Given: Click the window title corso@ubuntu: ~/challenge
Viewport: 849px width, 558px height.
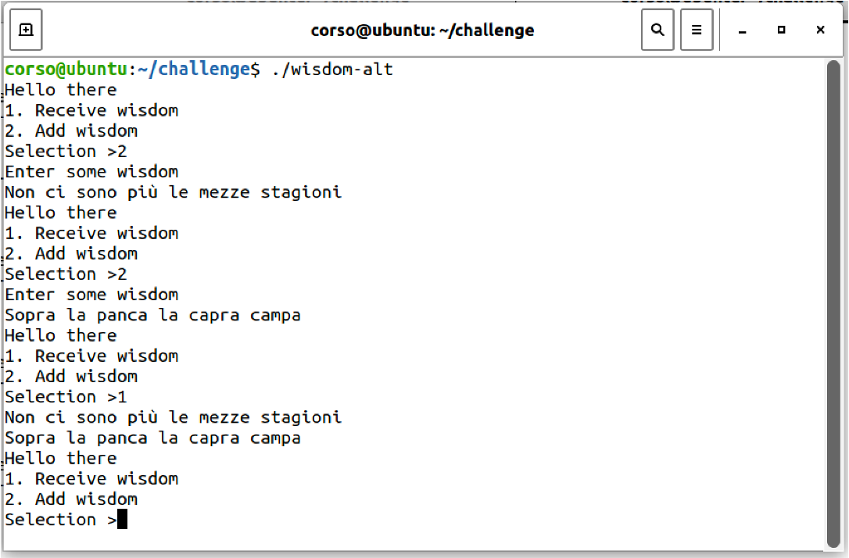Looking at the screenshot, I should [422, 30].
